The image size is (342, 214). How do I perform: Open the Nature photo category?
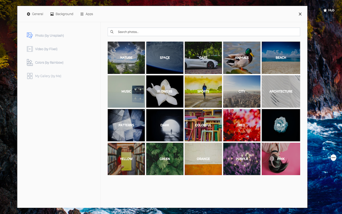[x=126, y=58]
